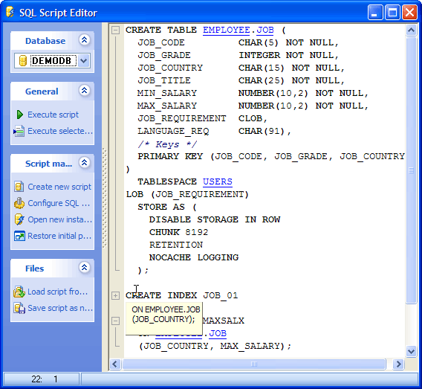This screenshot has width=422, height=389.
Task: Click the JOB hyperlink in CREATE TABLE line
Action: 265,30
